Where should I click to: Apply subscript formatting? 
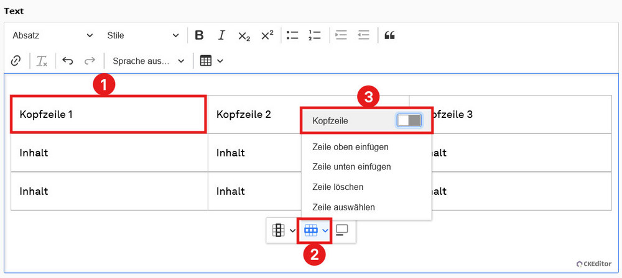[x=244, y=35]
